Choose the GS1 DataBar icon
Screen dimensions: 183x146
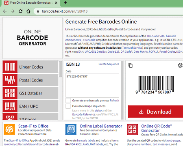click(x=10, y=93)
